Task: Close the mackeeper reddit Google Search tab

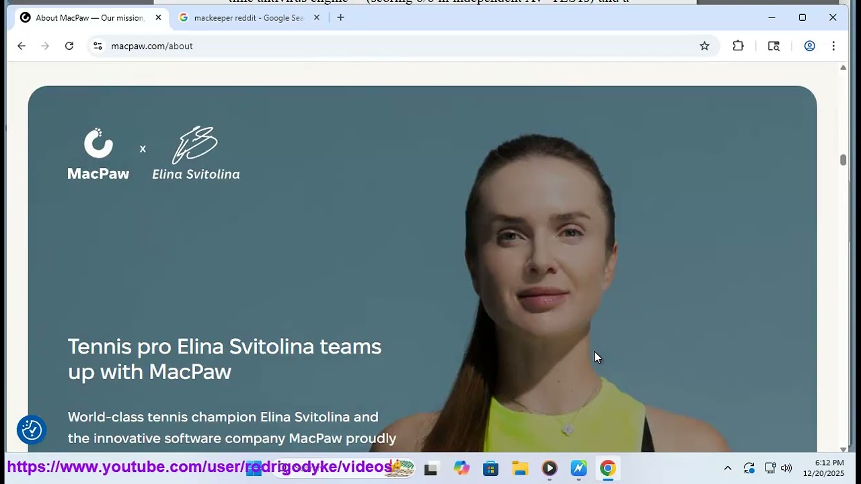Action: pyautogui.click(x=316, y=17)
